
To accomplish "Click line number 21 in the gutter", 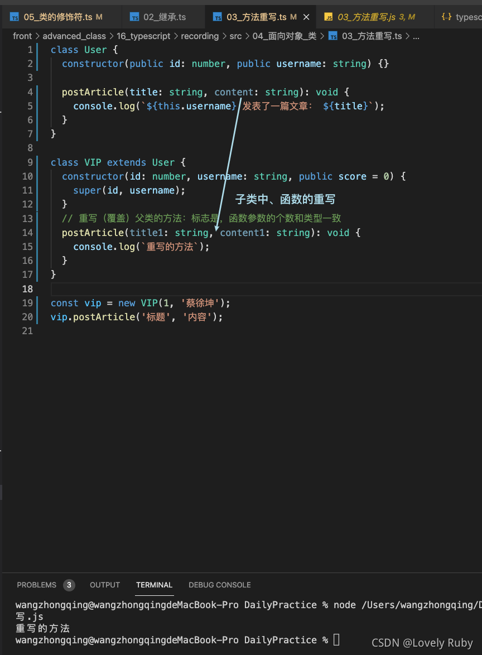I will 27,331.
